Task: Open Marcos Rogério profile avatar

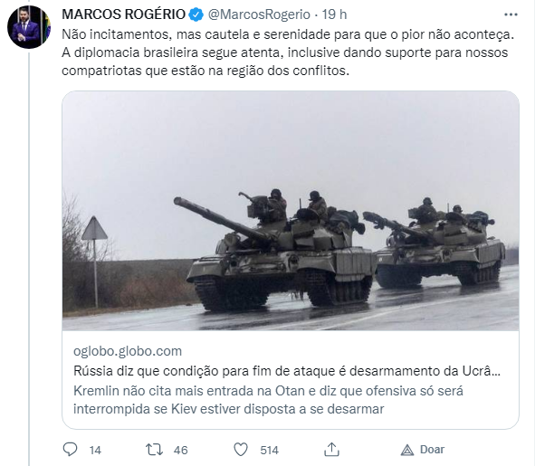Action: pyautogui.click(x=29, y=27)
